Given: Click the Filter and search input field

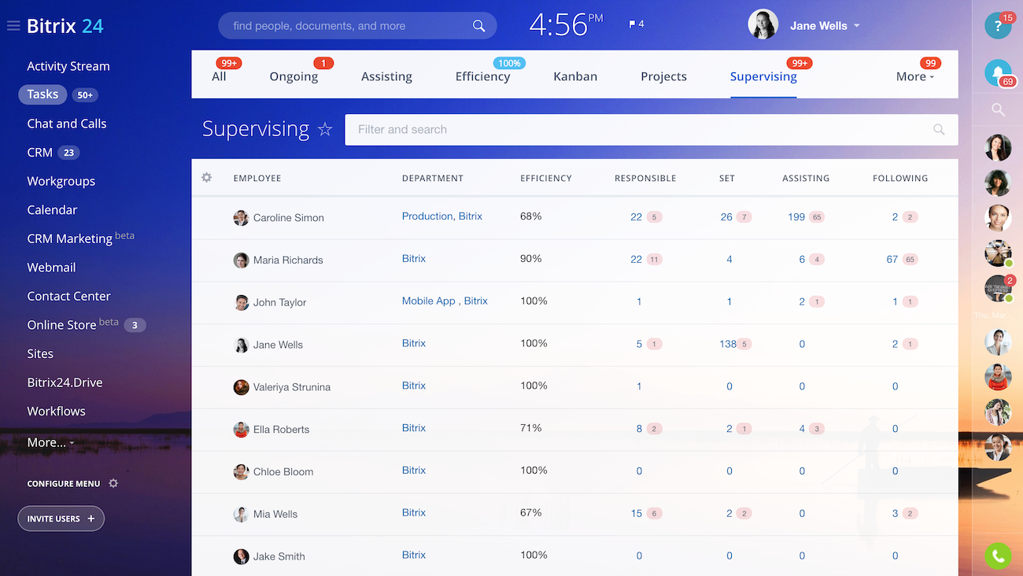Looking at the screenshot, I should click(637, 130).
